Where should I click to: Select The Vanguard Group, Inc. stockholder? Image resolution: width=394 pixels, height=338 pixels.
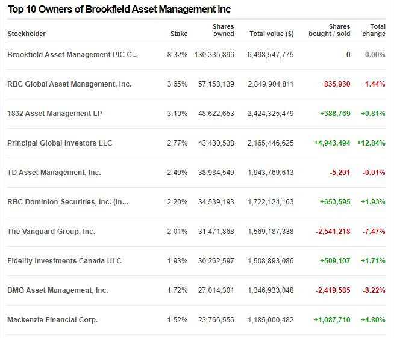tap(52, 232)
